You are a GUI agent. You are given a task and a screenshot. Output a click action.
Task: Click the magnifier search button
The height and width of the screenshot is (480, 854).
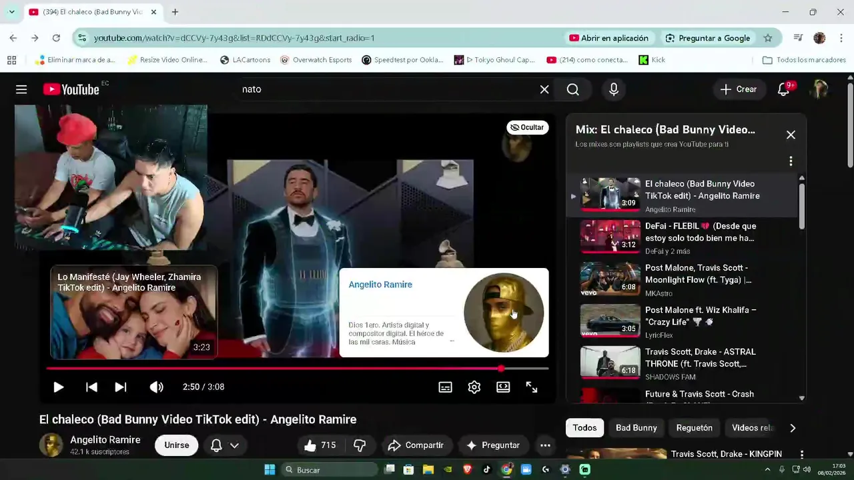[573, 89]
